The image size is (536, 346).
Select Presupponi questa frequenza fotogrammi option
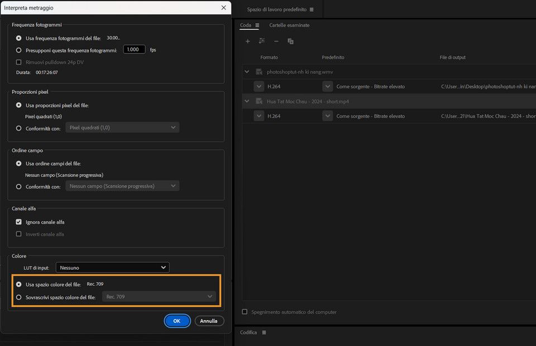(18, 49)
